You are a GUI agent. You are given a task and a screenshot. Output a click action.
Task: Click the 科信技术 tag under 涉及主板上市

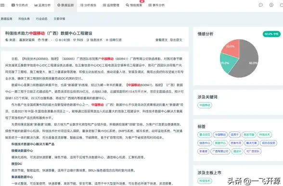(205, 181)
